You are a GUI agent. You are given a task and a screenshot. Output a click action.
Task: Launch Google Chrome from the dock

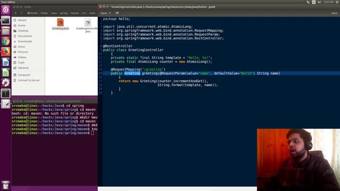[x=6, y=41]
